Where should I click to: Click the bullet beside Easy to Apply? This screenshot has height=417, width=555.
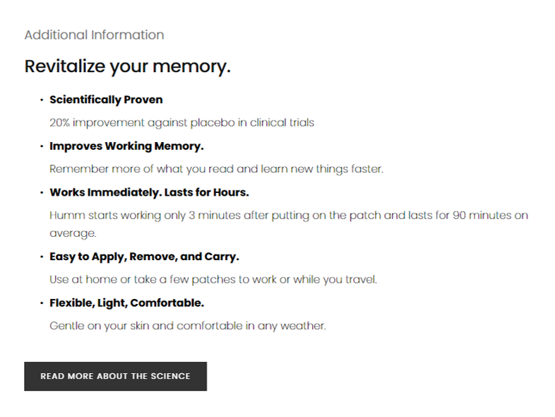[42, 257]
